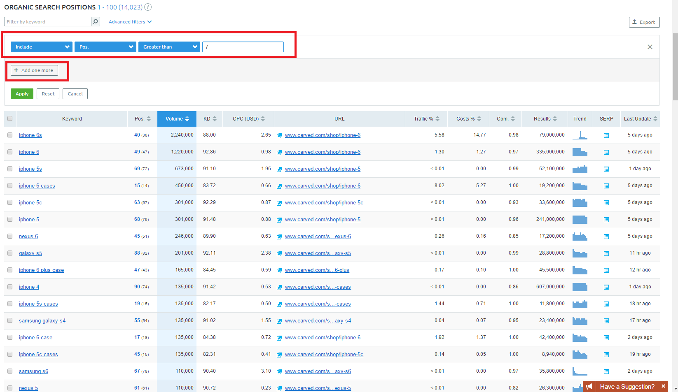Sort by the Costs % column header

click(x=469, y=119)
